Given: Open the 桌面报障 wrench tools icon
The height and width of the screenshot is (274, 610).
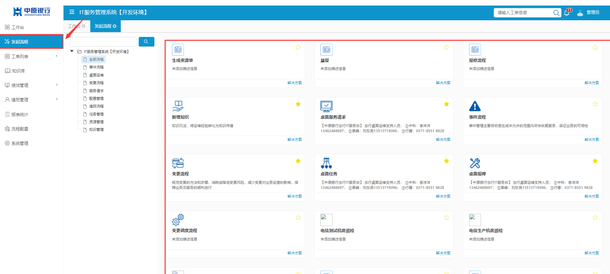Looking at the screenshot, I should (475, 163).
